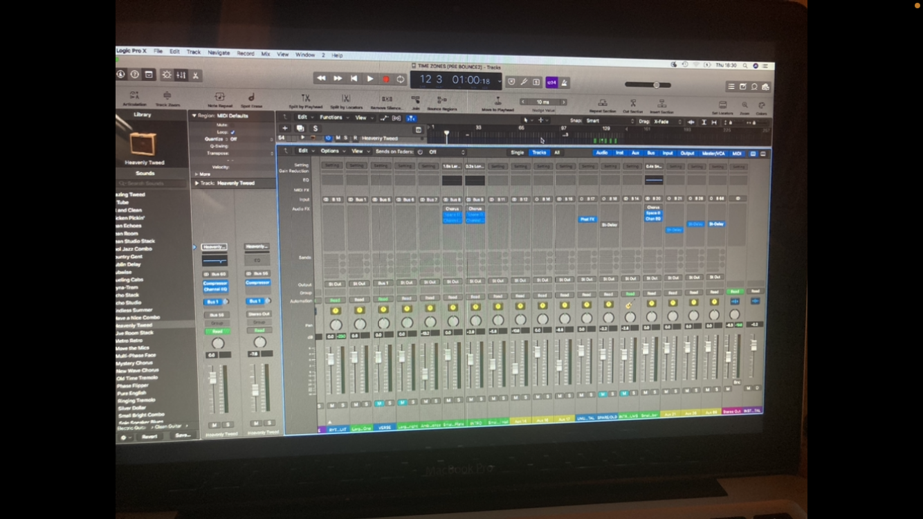Toggle the Aux channel strip filter
This screenshot has width=923, height=519.
[635, 153]
